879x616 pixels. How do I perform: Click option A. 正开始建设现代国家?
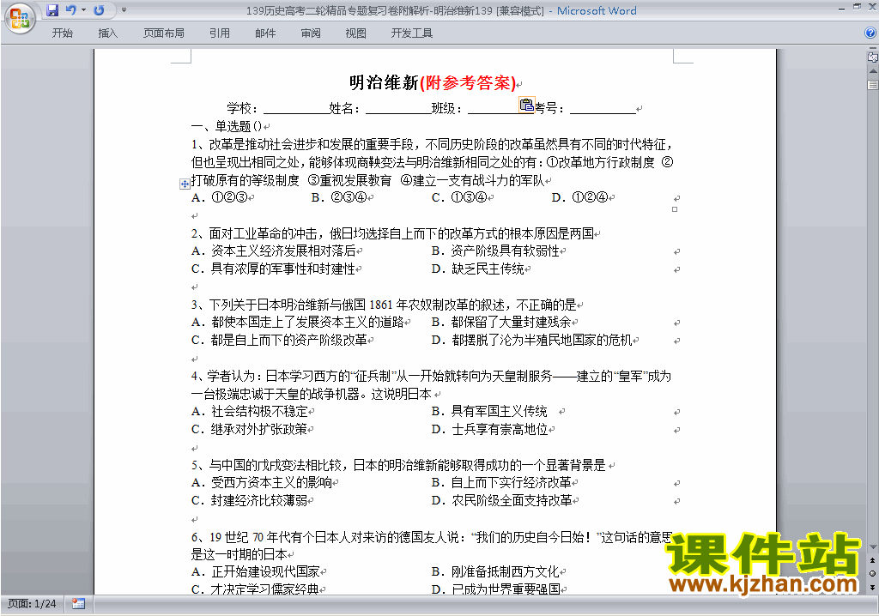point(256,571)
